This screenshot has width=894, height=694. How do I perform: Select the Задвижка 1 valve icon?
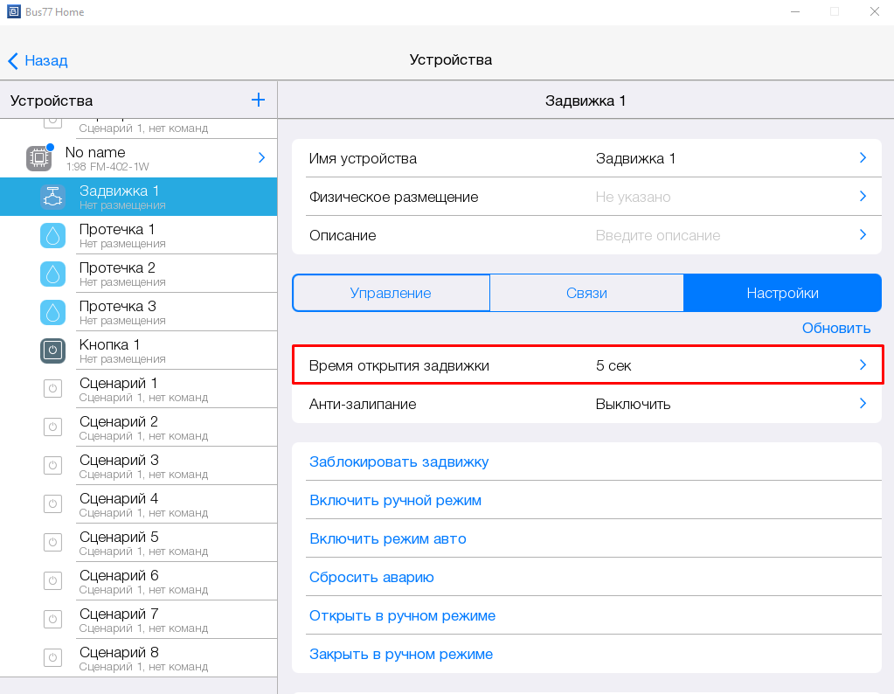tap(53, 197)
